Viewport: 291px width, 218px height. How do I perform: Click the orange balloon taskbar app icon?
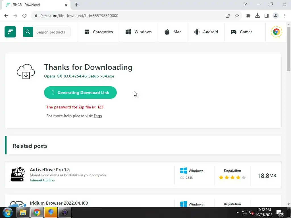[51, 212]
